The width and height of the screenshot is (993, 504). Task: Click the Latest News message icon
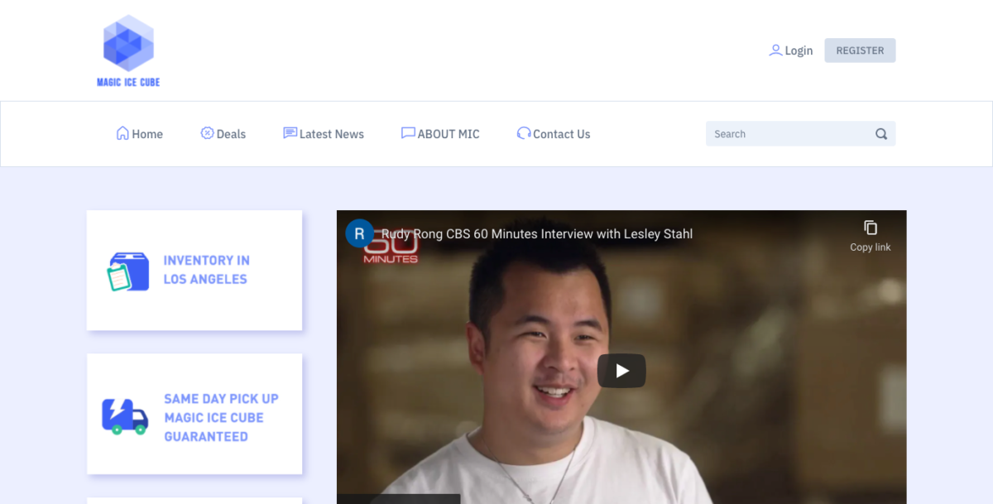[290, 133]
